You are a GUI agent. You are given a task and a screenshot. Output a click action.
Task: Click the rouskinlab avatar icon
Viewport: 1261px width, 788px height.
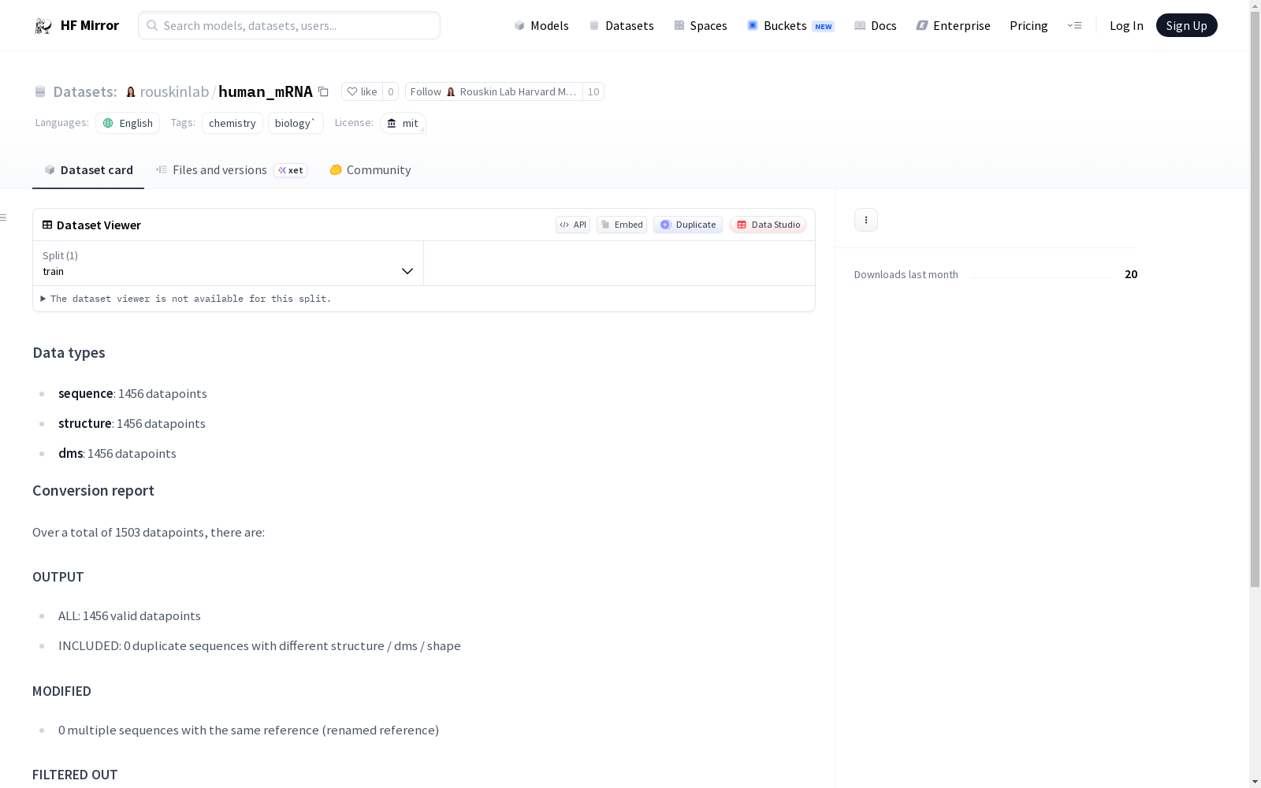(131, 92)
